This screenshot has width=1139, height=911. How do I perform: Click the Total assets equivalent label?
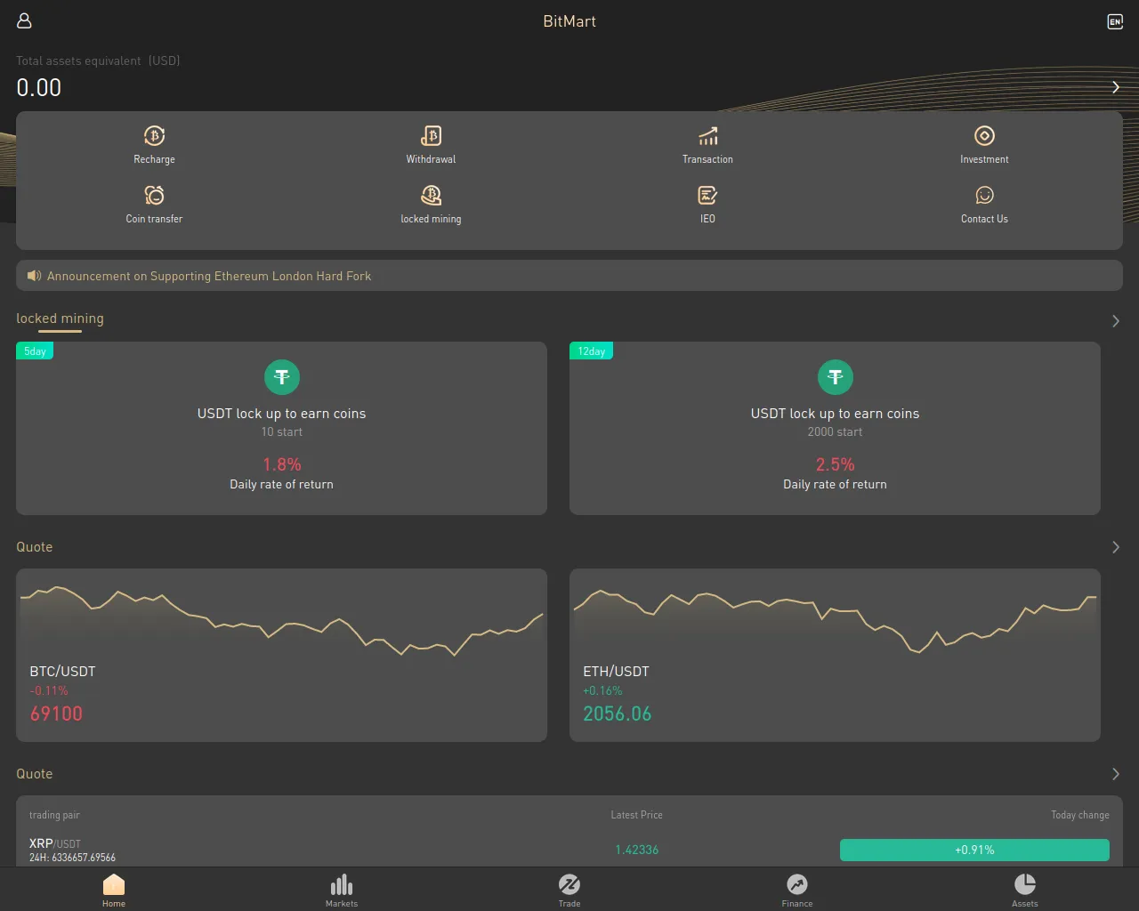(98, 60)
